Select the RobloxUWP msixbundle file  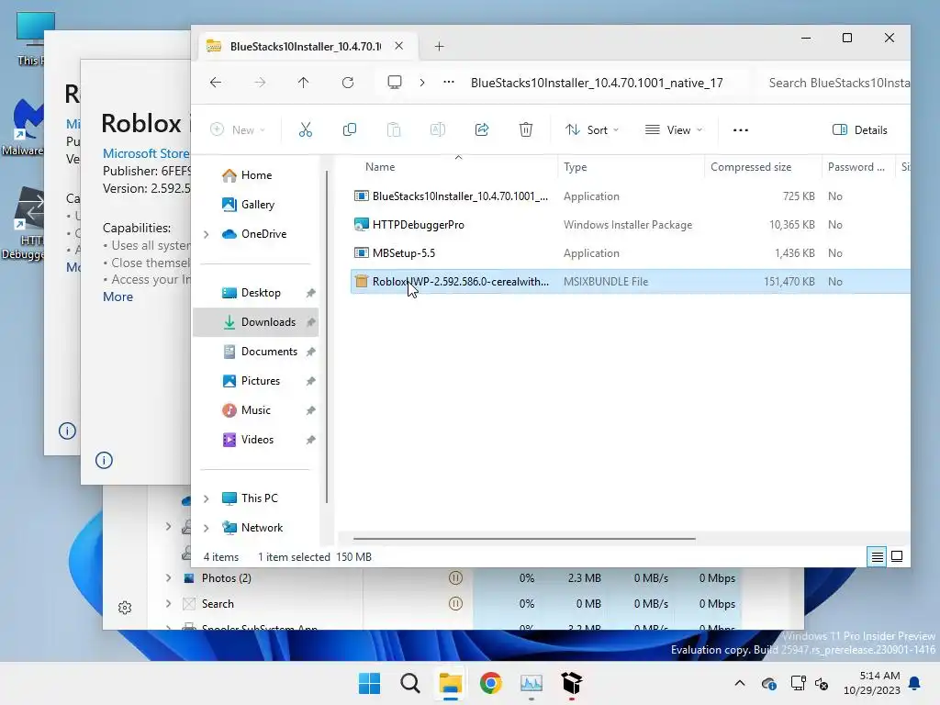pyautogui.click(x=460, y=282)
